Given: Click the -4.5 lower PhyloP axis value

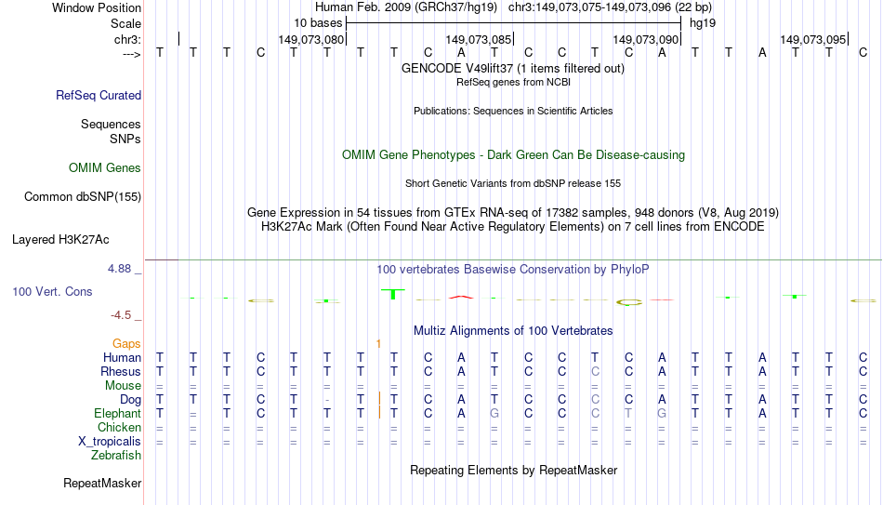Looking at the screenshot, I should 121,315.
